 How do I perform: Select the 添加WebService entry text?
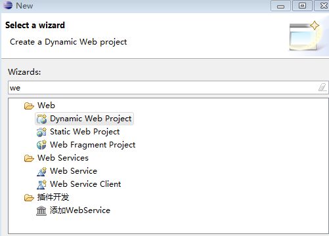pos(80,210)
